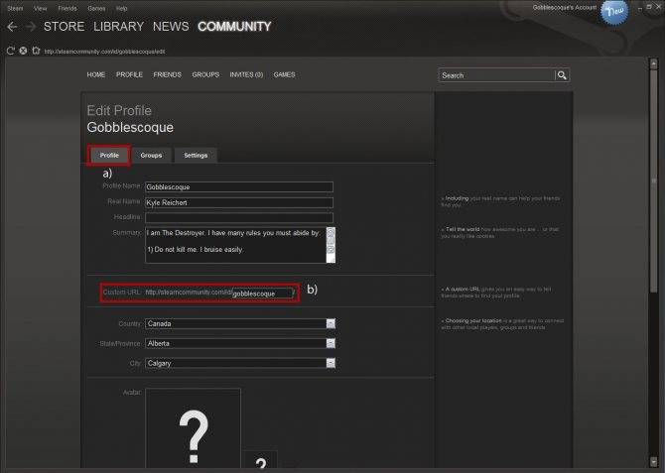Switch to the Groups tab

click(x=151, y=155)
